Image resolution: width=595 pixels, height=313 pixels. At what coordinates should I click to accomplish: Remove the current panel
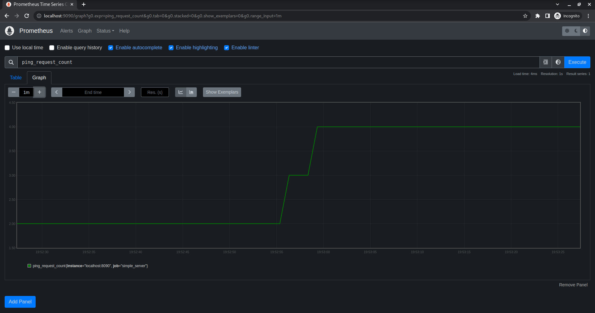(573, 285)
